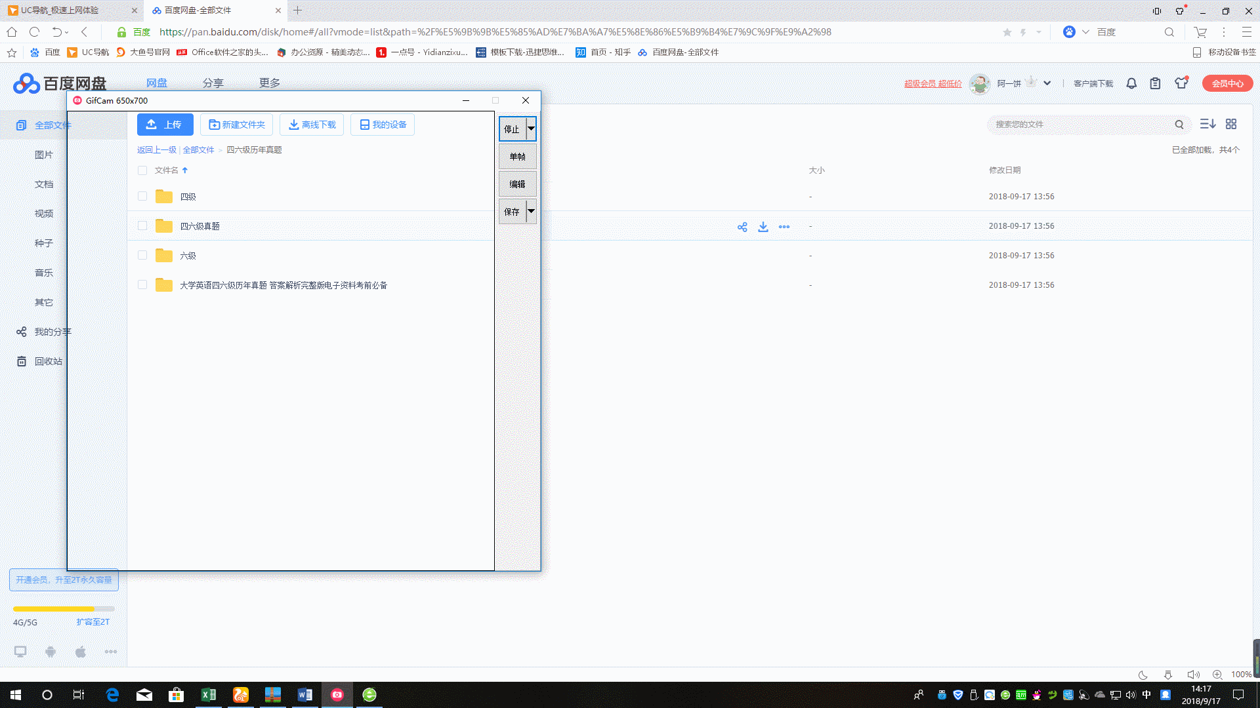Click the share icon on 四六级真题 row
Screen dimensions: 1260x708
click(x=742, y=227)
